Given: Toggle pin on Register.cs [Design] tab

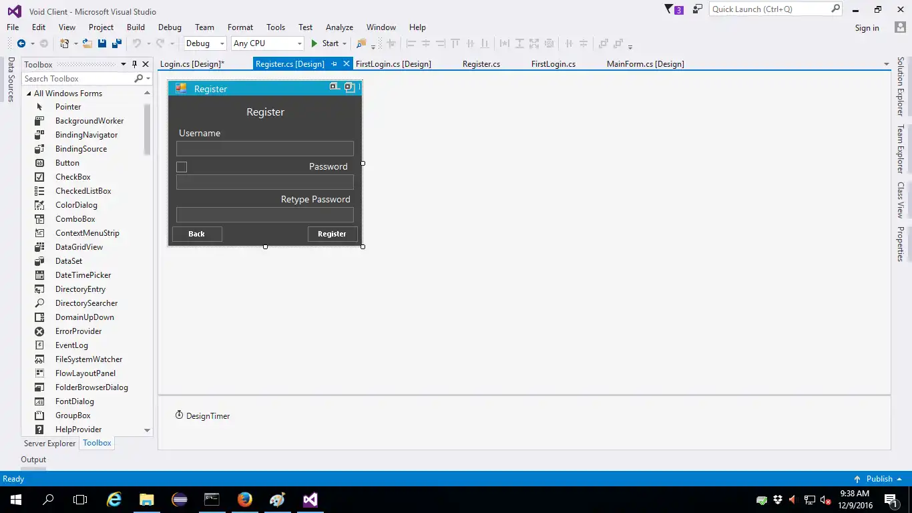Looking at the screenshot, I should [334, 64].
